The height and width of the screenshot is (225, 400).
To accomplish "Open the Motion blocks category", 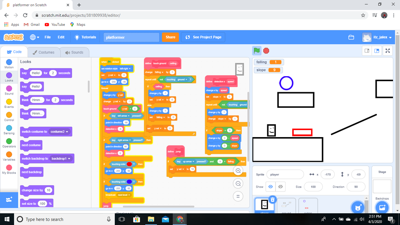I will [x=9, y=64].
